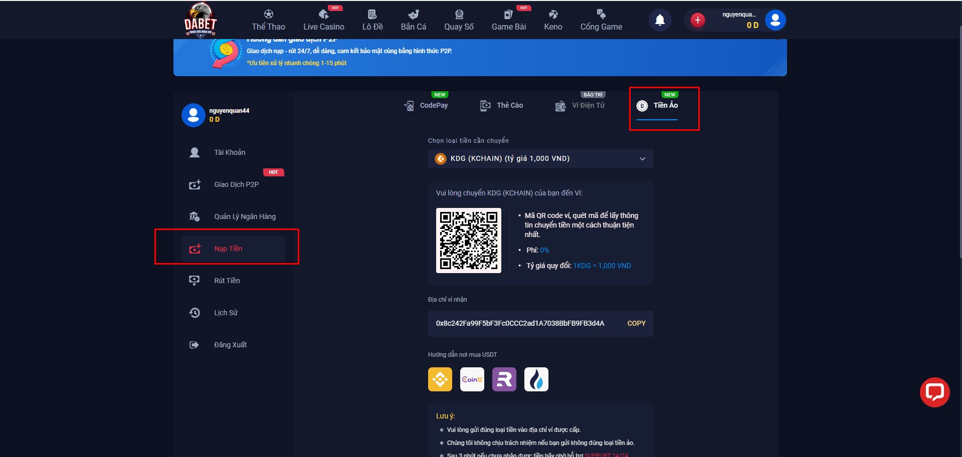Viewport: 962px width, 457px height.
Task: Click the P2P guide banner text
Action: pos(349,51)
